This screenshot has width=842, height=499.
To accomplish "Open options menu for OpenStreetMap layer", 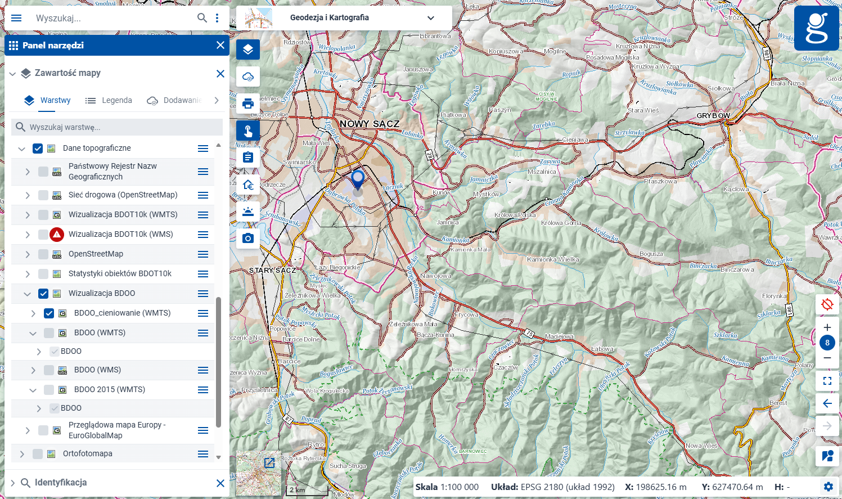I will pos(203,254).
